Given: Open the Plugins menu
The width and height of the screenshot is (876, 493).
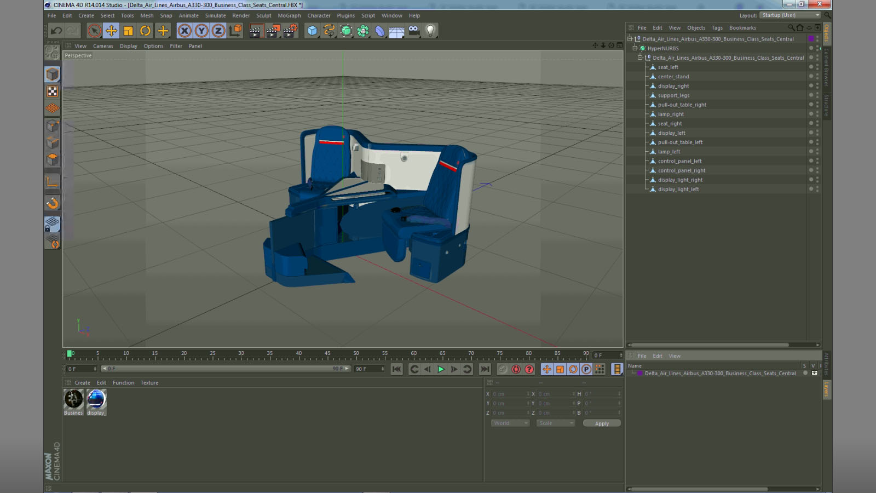Looking at the screenshot, I should (x=345, y=15).
